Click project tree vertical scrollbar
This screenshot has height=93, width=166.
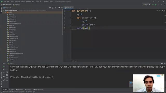pos(63,22)
